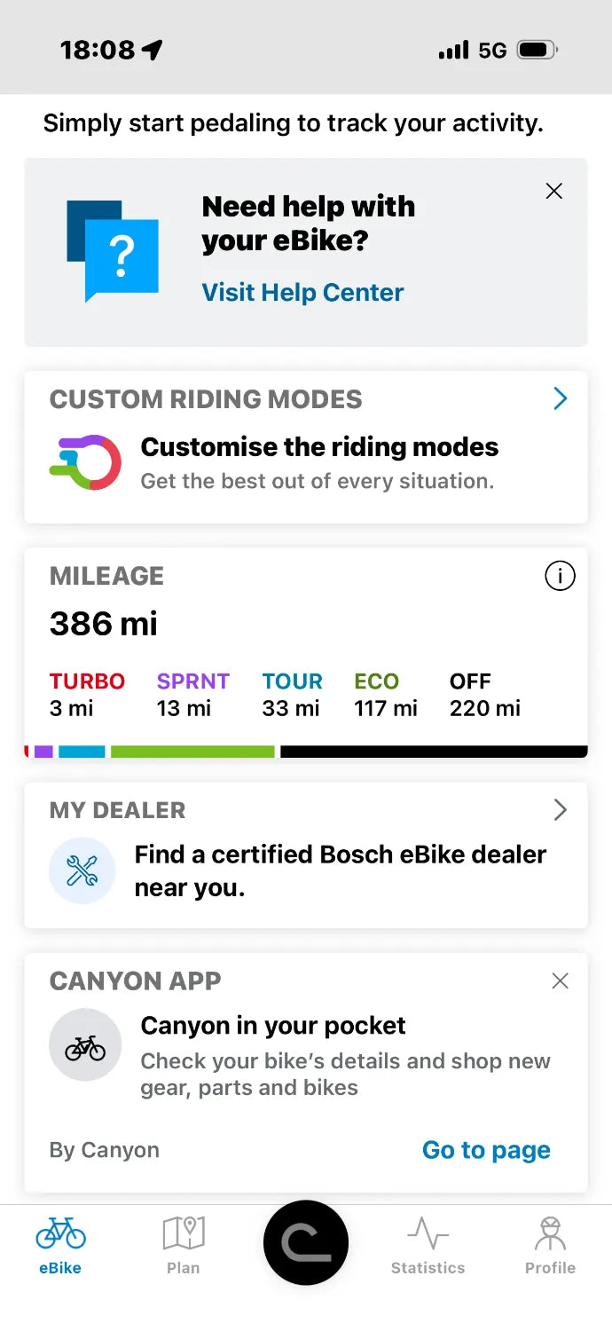Tap the mileage info icon
Viewport: 612px width, 1331px height.
tap(560, 577)
